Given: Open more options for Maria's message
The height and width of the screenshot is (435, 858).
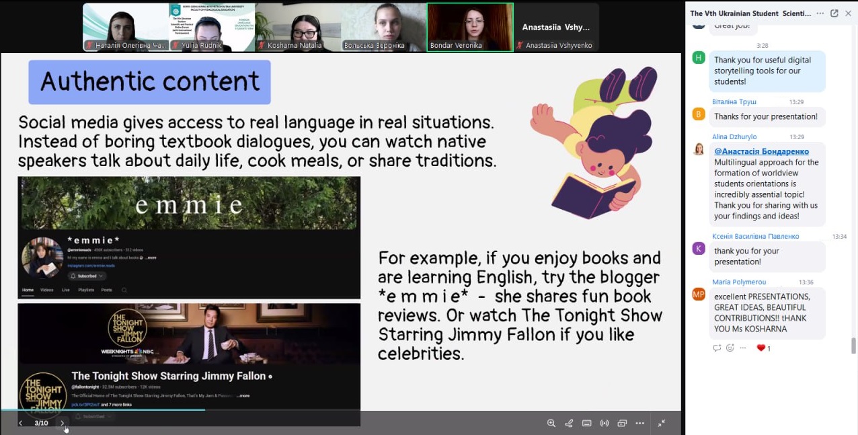Looking at the screenshot, I should pos(743,348).
